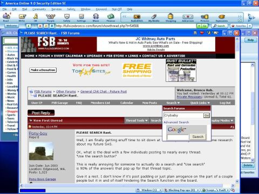The image size is (259, 194).
Task: Click the Pony-boy avatar image
Action: (x=41, y=151)
